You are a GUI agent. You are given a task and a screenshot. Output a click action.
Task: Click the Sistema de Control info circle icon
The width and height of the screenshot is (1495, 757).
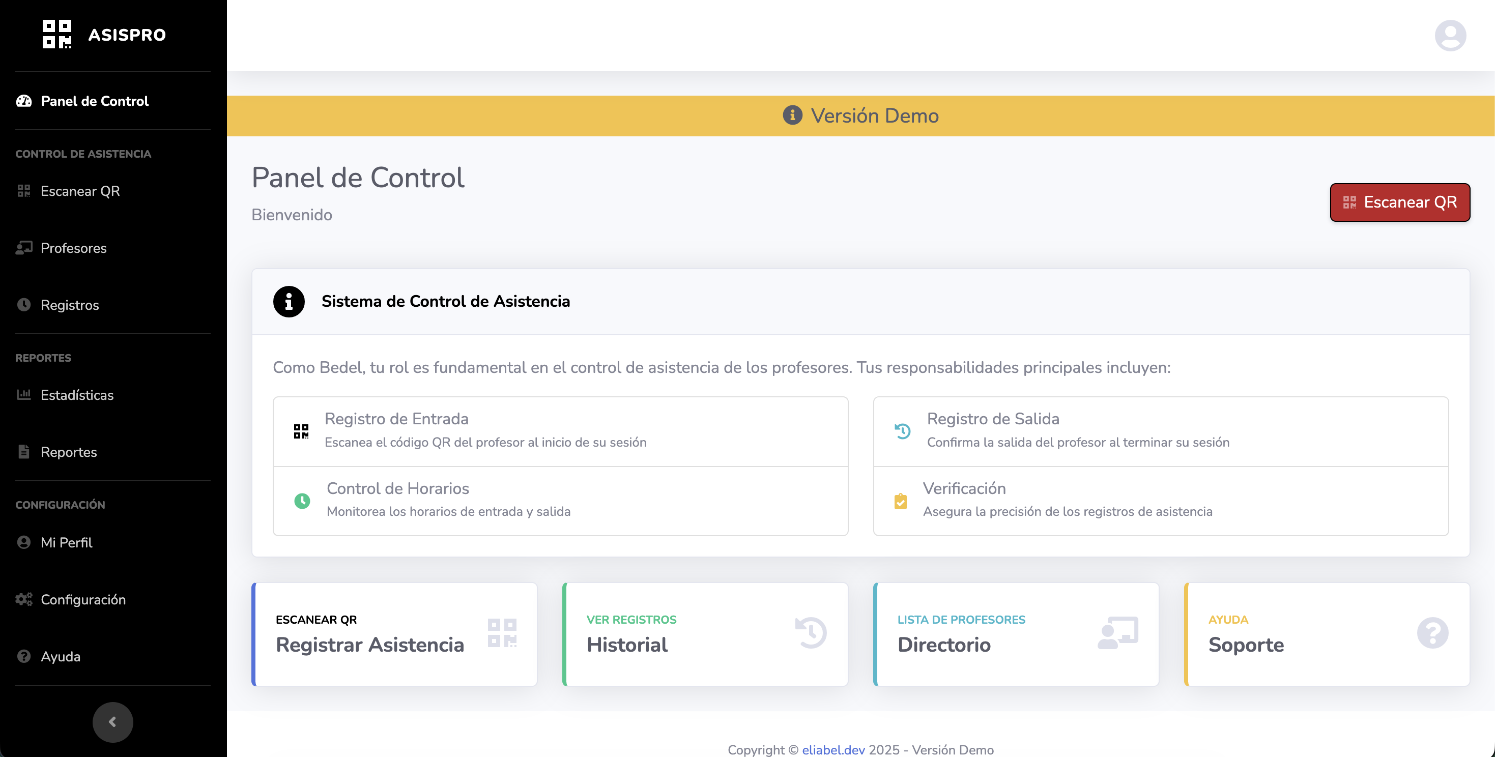point(289,301)
